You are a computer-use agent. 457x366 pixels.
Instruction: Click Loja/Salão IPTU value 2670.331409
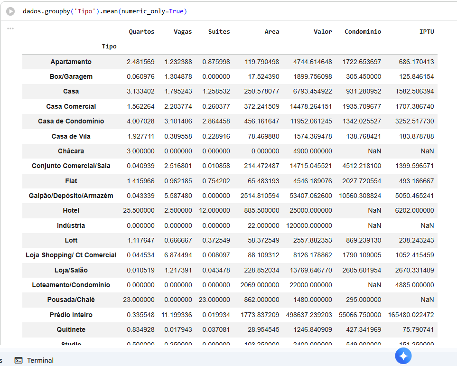click(x=414, y=270)
